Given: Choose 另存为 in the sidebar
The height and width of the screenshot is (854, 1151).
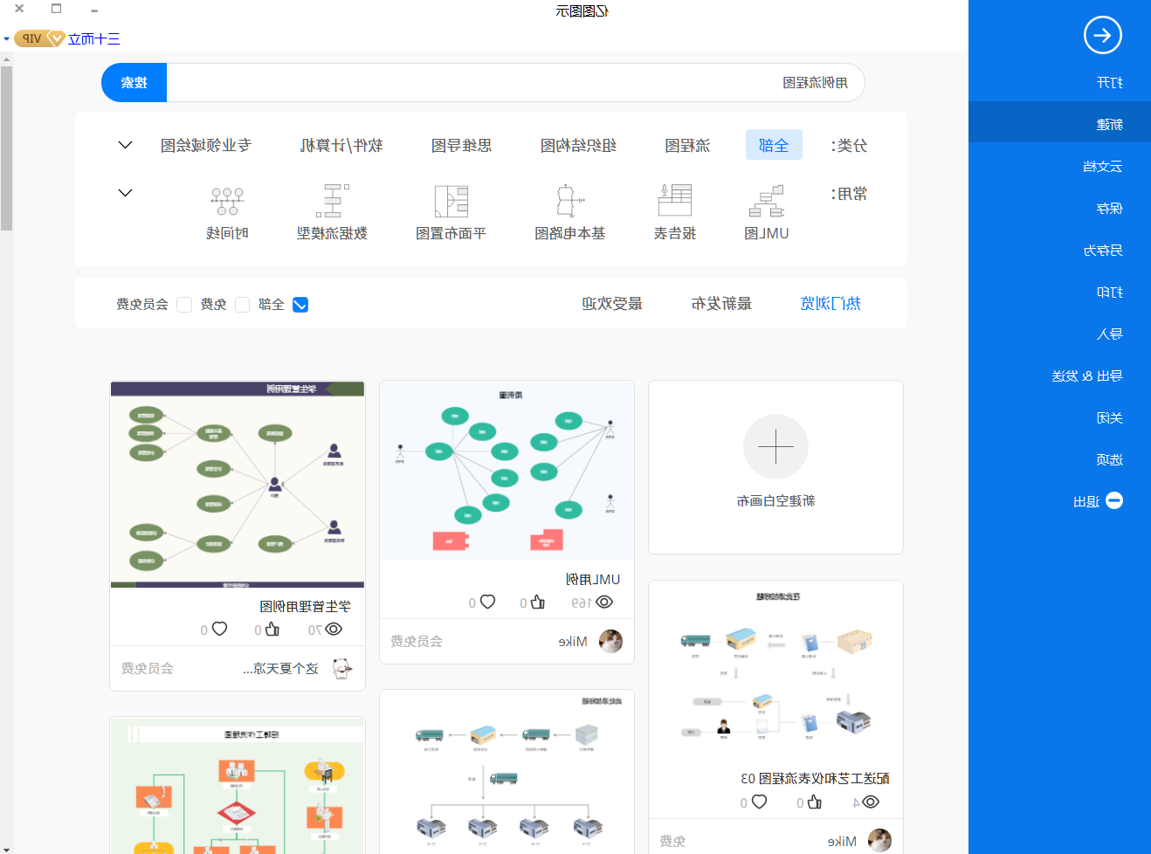Looking at the screenshot, I should 1103,251.
